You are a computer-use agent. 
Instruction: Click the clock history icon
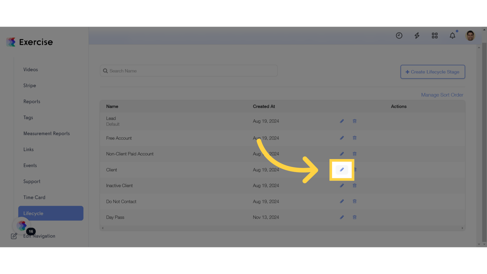(x=399, y=35)
